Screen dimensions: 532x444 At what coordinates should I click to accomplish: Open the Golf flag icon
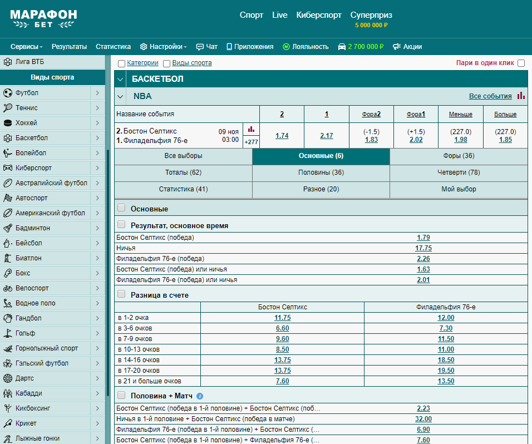[7, 333]
